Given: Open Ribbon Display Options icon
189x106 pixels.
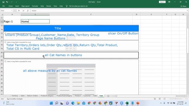Looking at the screenshot, I should 169,2.
